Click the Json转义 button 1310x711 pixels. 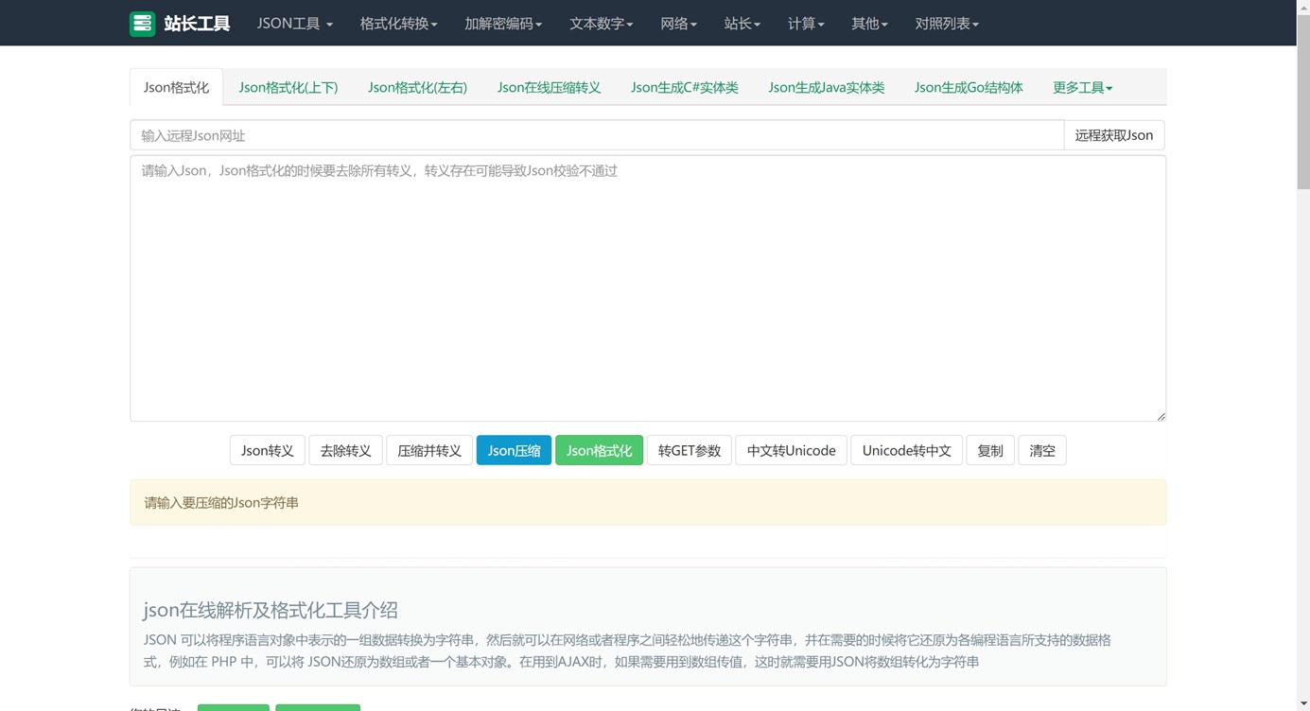tap(267, 450)
